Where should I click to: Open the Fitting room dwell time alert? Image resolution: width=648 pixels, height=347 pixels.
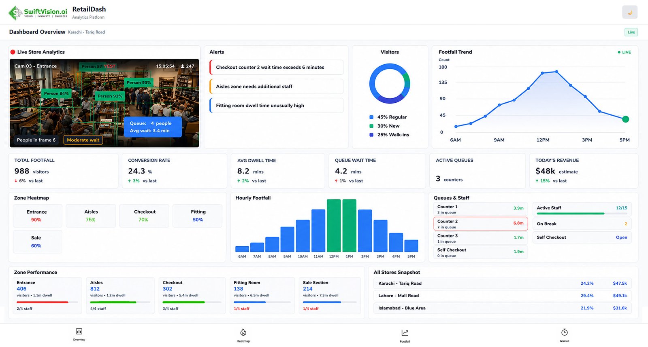tap(277, 106)
